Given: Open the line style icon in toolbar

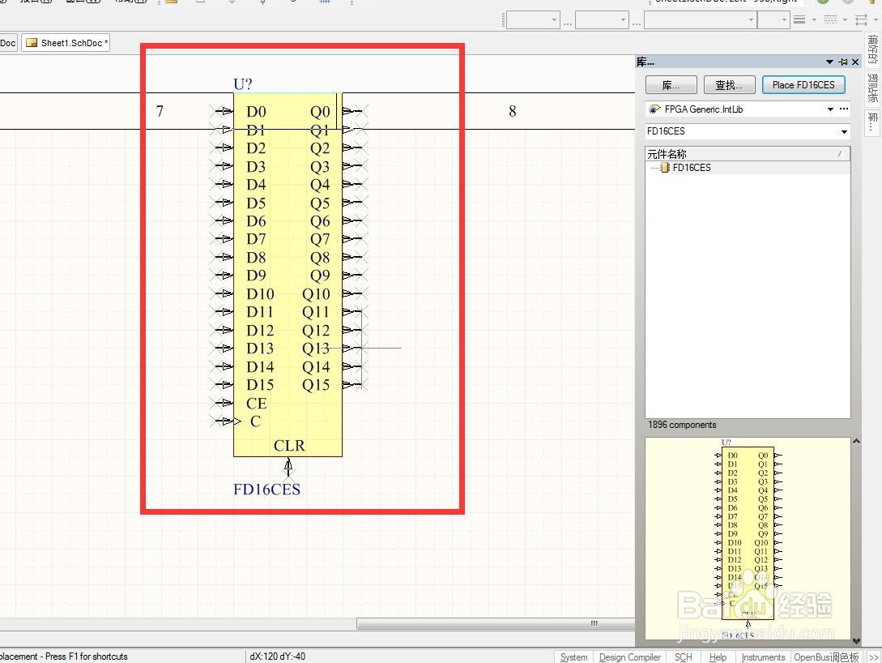Looking at the screenshot, I should click(x=799, y=20).
